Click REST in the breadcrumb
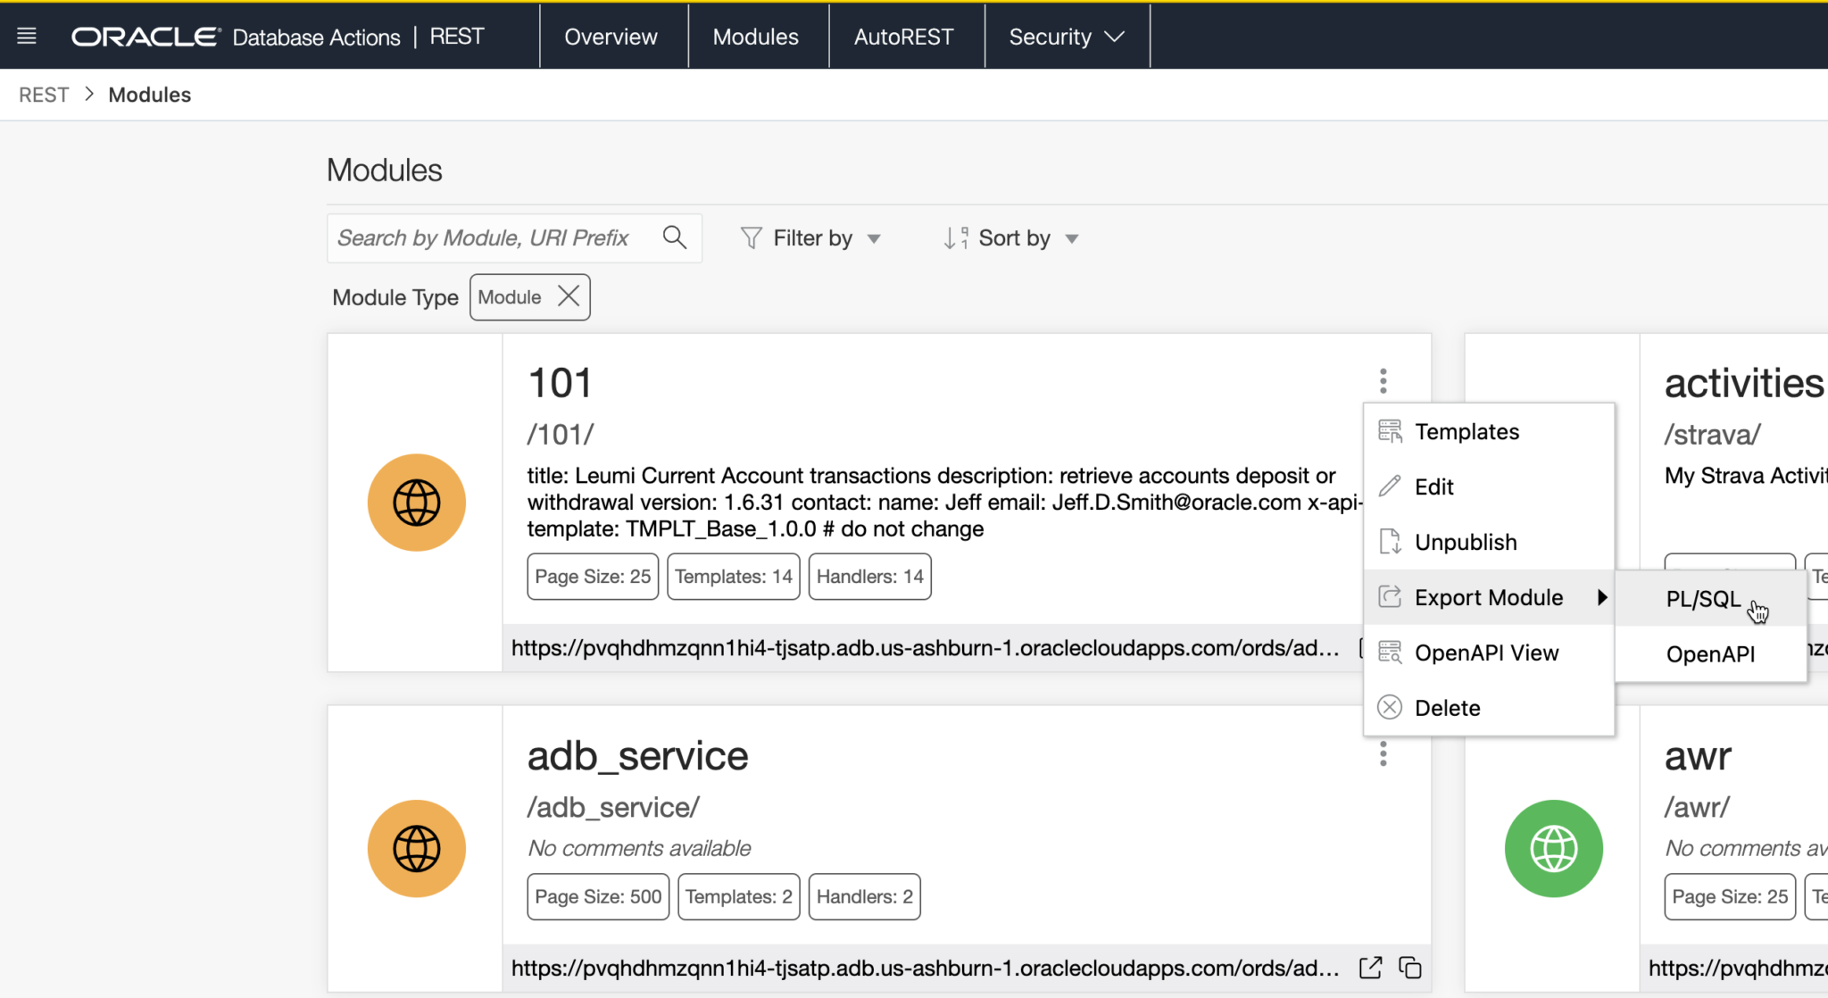Image resolution: width=1828 pixels, height=998 pixels. point(42,94)
